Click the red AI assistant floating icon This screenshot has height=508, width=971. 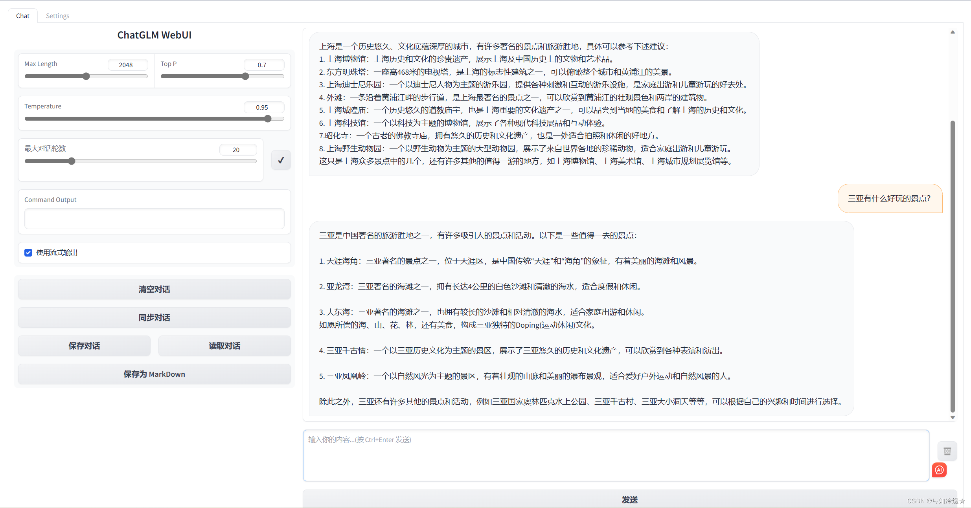pos(939,470)
